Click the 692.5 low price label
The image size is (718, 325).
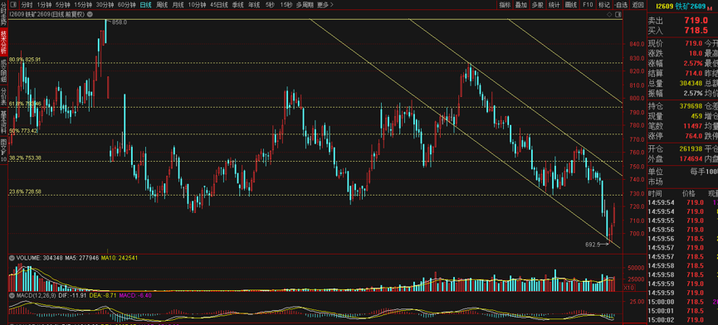click(x=593, y=245)
